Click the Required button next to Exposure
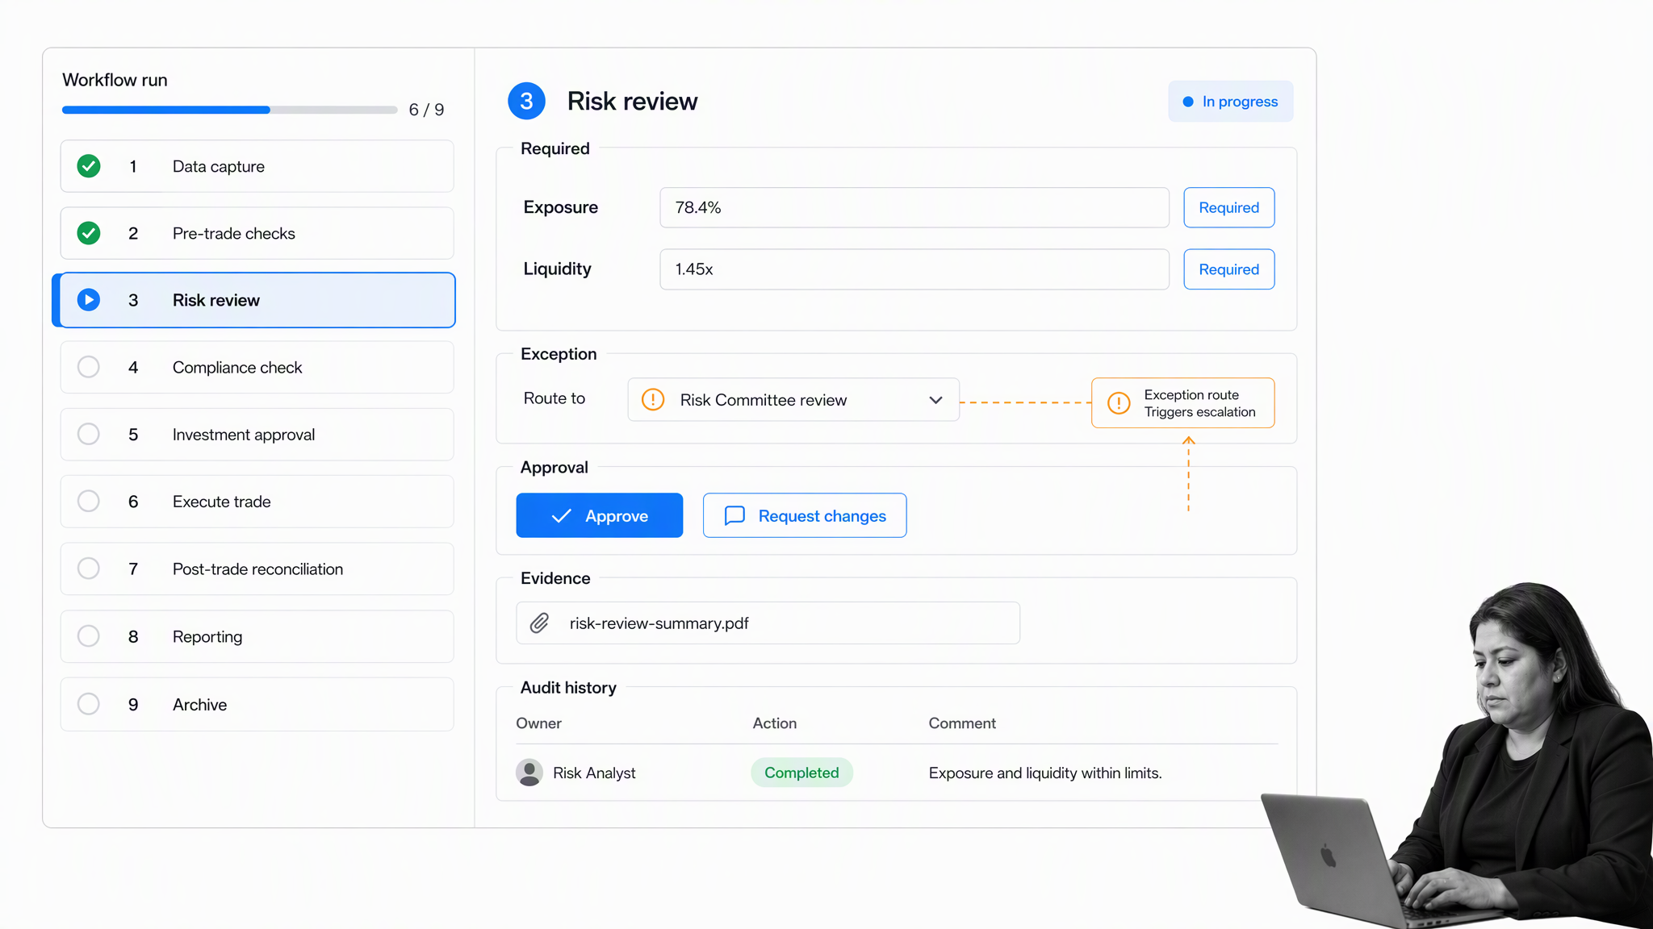The height and width of the screenshot is (929, 1653). tap(1228, 207)
